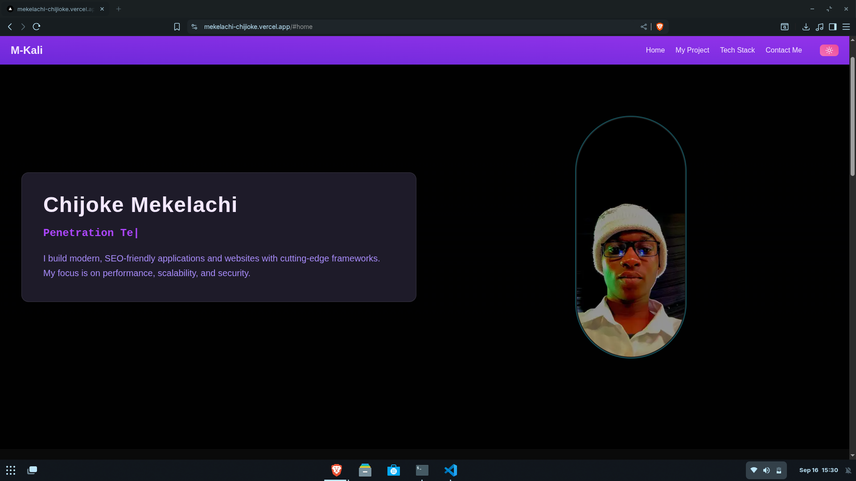Go to Contact Me section

[x=783, y=50]
